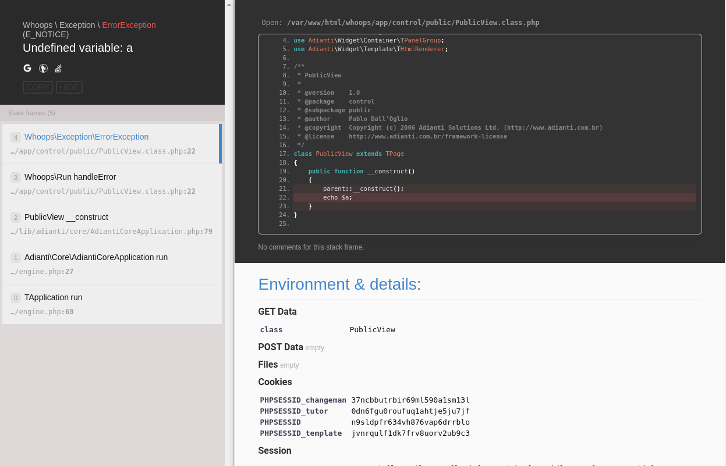Click the 'Cookies' section heading
Image resolution: width=726 pixels, height=466 pixels.
(x=275, y=382)
